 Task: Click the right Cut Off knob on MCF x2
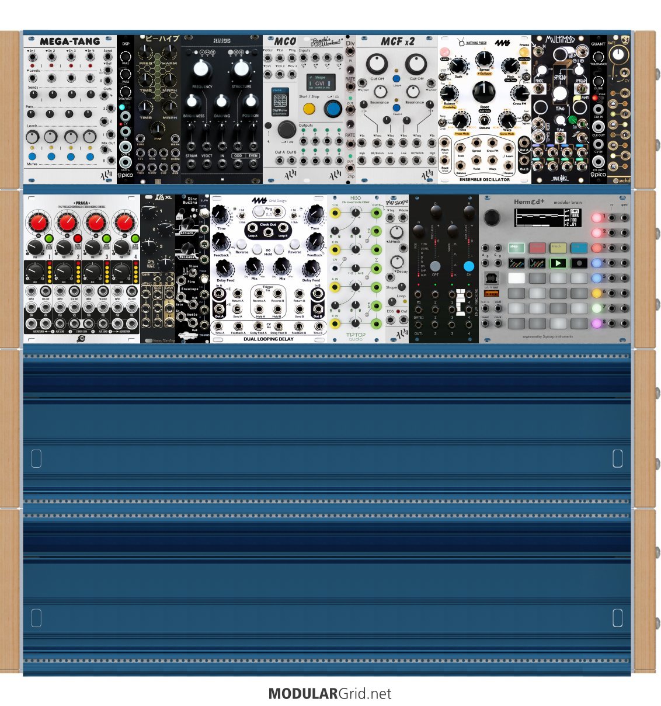416,64
